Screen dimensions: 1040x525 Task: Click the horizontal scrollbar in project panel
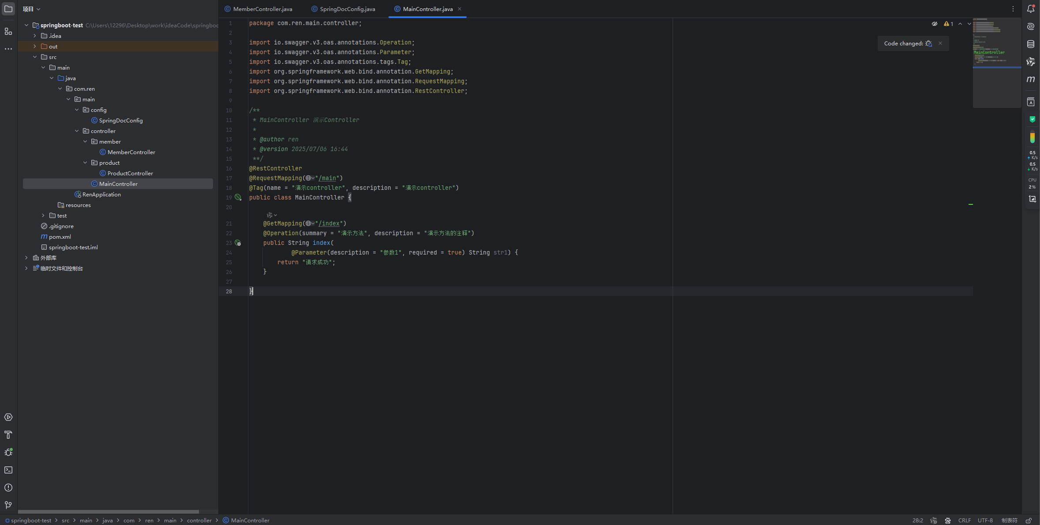[108, 512]
